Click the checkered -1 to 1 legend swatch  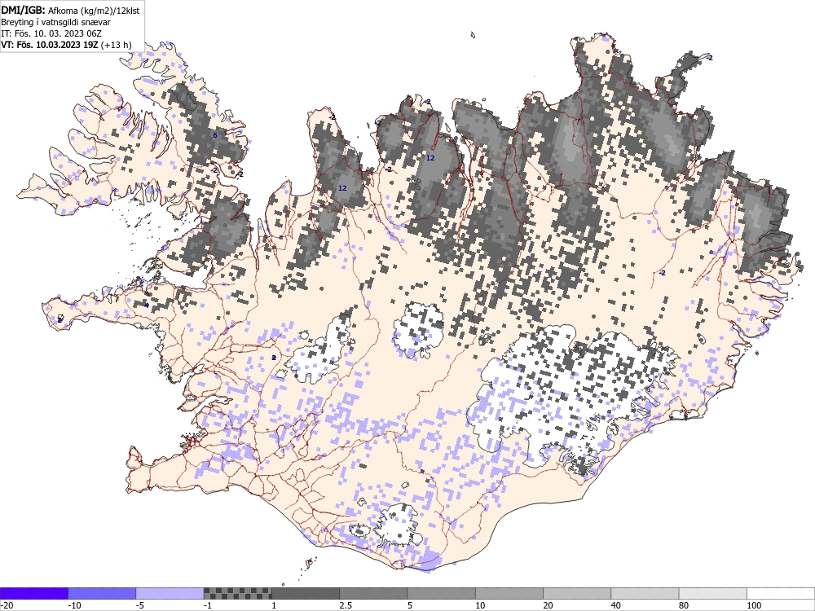pyautogui.click(x=237, y=593)
